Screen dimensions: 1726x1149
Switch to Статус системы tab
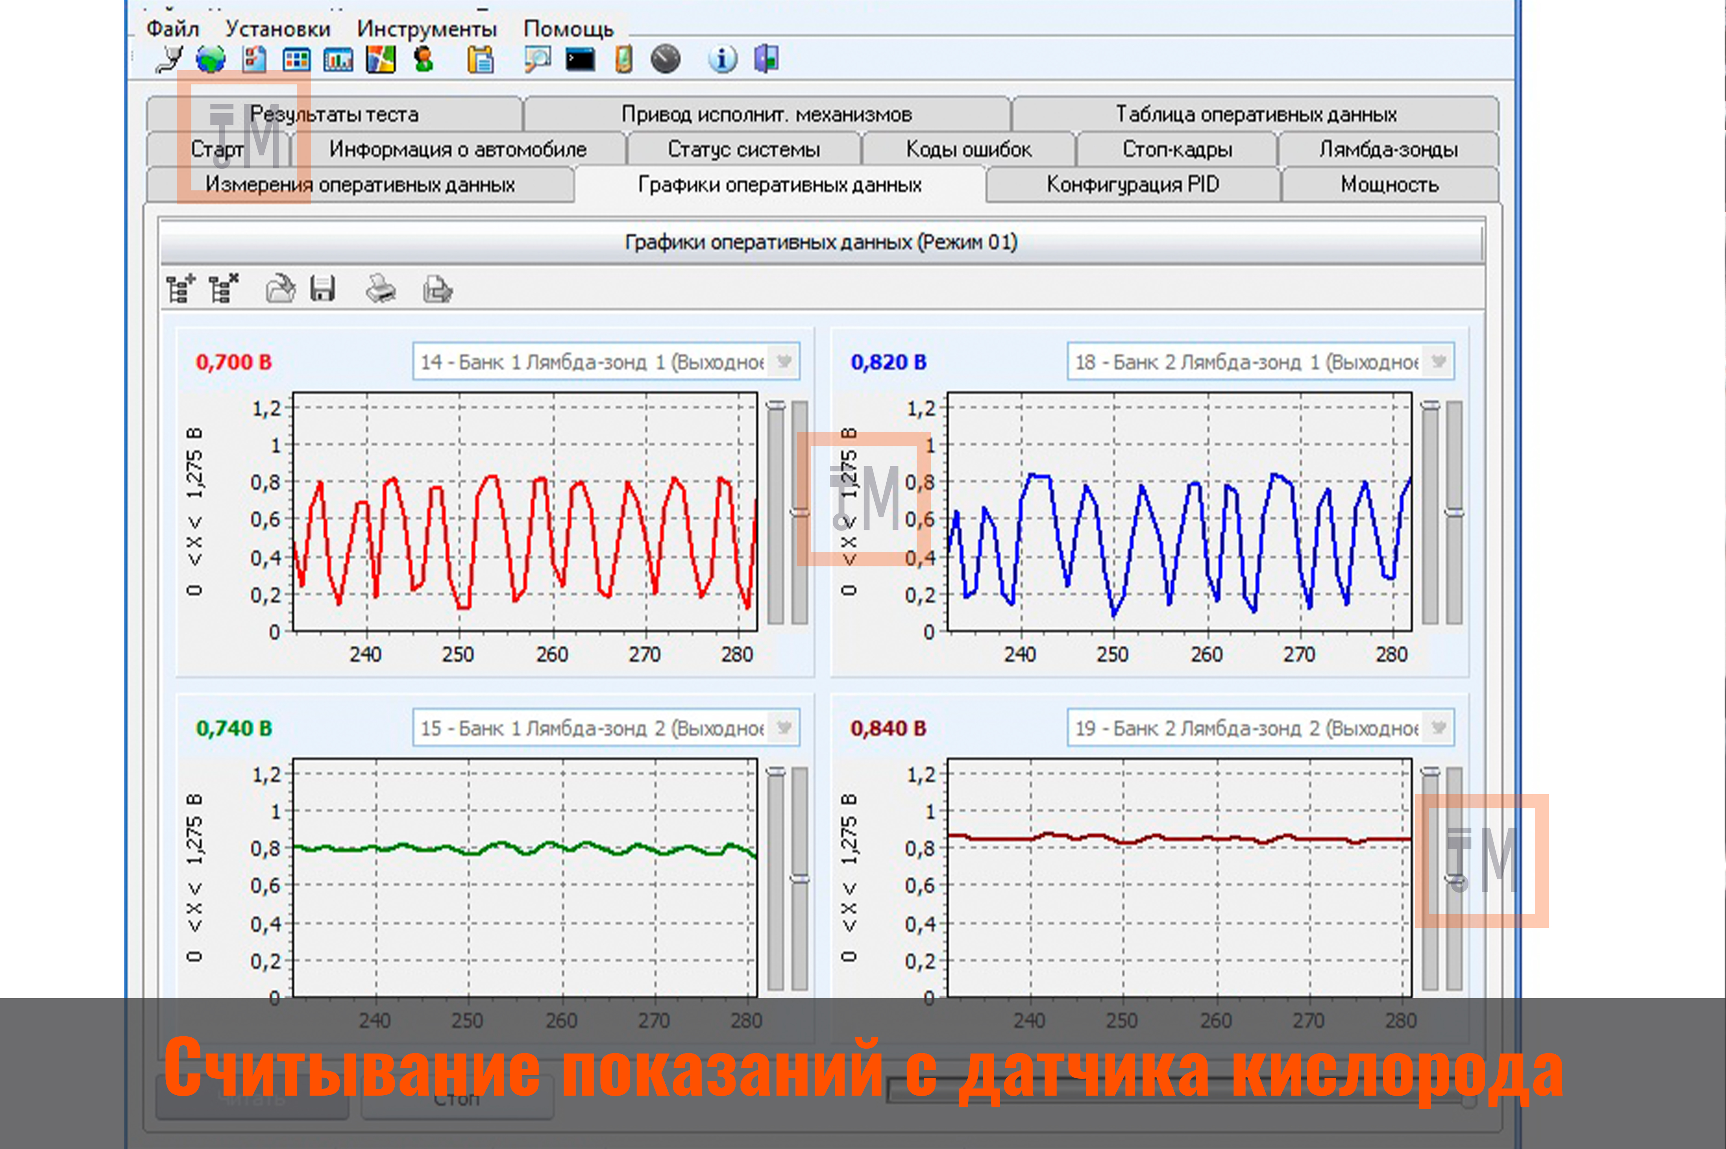743,149
